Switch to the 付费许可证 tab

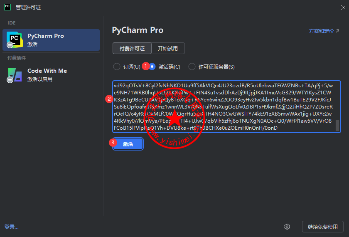point(132,48)
